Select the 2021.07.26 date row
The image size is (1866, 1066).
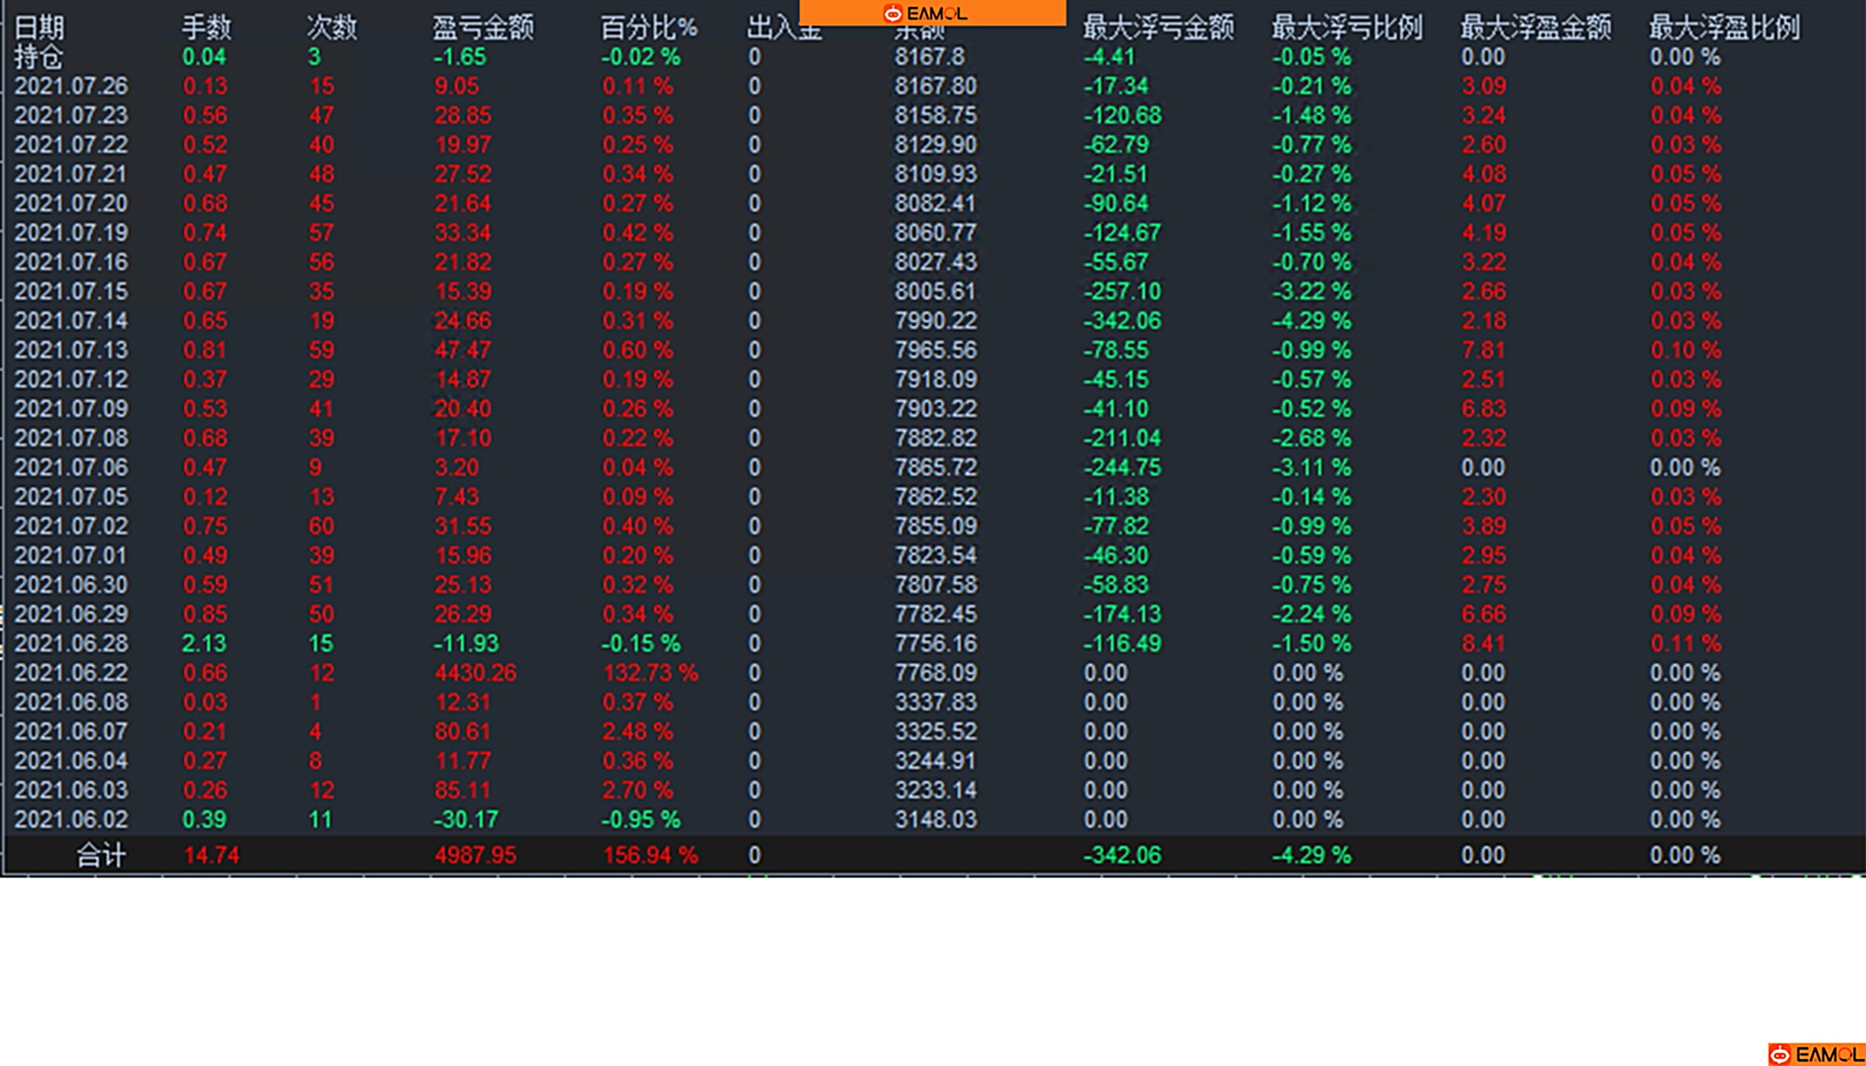71,86
